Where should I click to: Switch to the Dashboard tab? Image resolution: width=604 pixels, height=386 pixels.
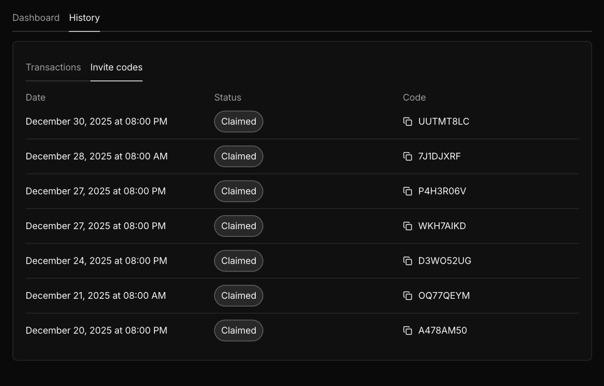click(x=36, y=18)
